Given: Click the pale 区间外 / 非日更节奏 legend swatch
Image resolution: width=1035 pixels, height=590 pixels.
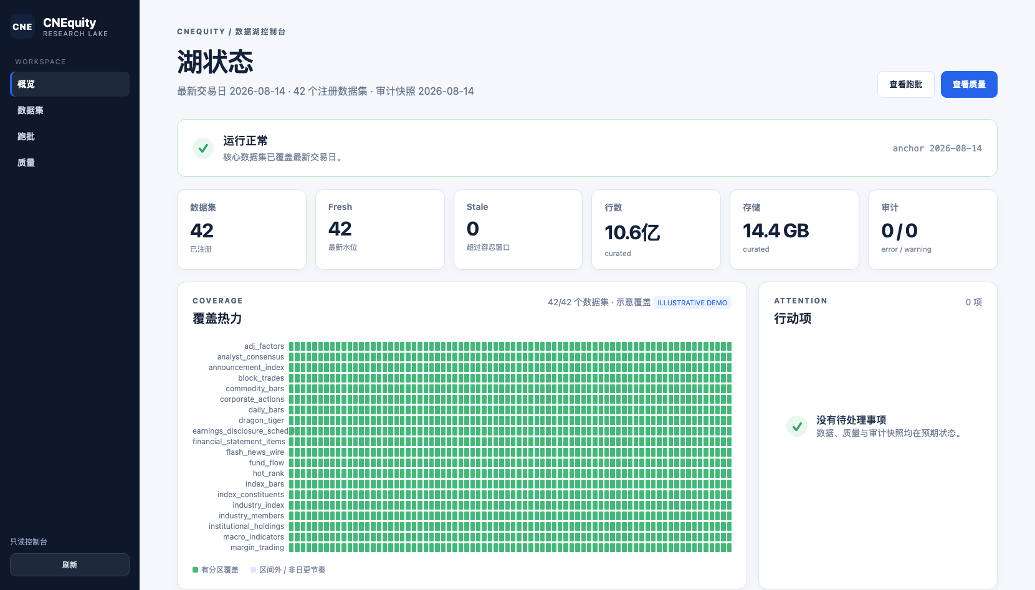Looking at the screenshot, I should (x=253, y=569).
